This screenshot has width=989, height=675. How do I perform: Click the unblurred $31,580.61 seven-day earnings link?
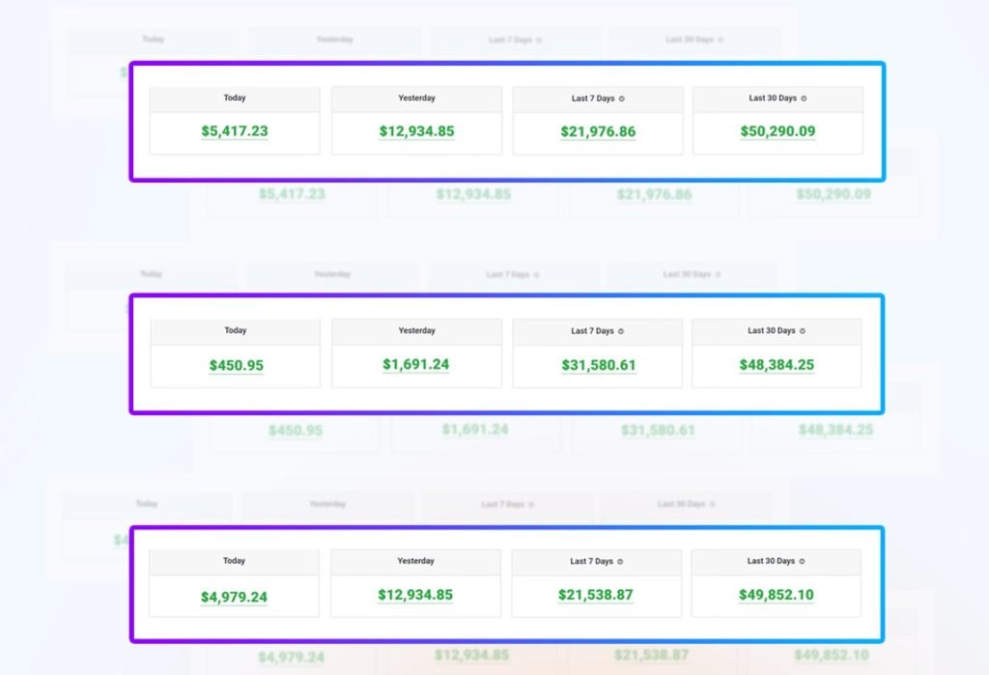599,366
